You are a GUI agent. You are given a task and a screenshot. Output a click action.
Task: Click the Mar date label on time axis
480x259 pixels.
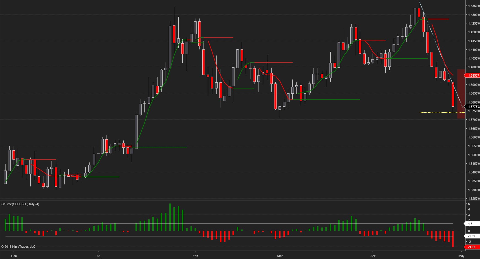[280, 256]
